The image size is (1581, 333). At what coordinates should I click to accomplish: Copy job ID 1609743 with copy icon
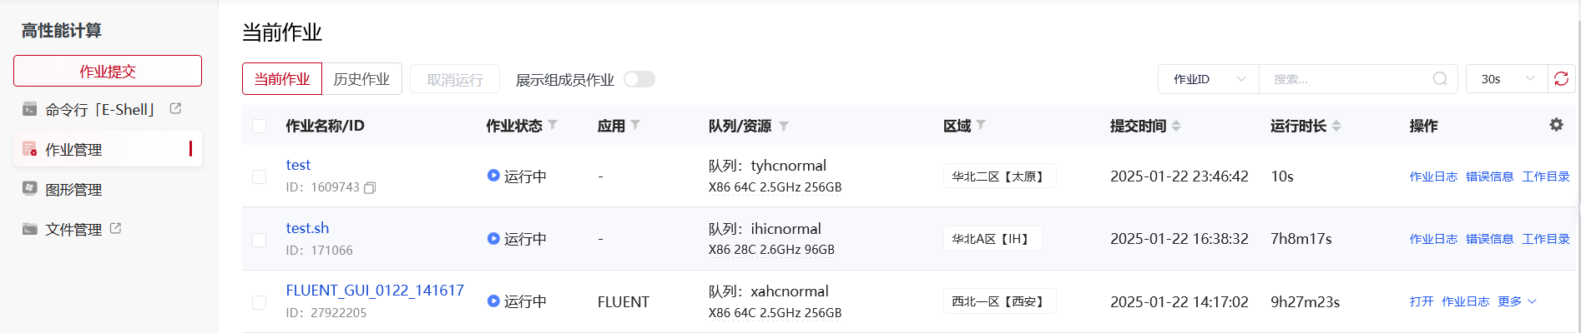[x=370, y=187]
